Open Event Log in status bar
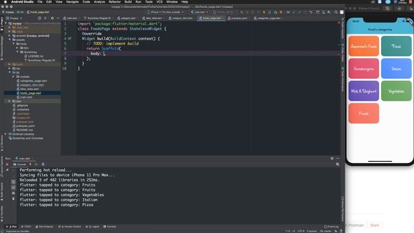 (x=331, y=227)
